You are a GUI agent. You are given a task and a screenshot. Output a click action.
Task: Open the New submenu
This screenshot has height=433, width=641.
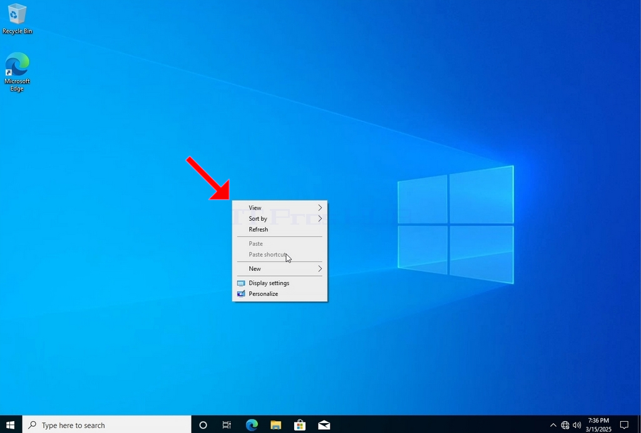(x=280, y=268)
